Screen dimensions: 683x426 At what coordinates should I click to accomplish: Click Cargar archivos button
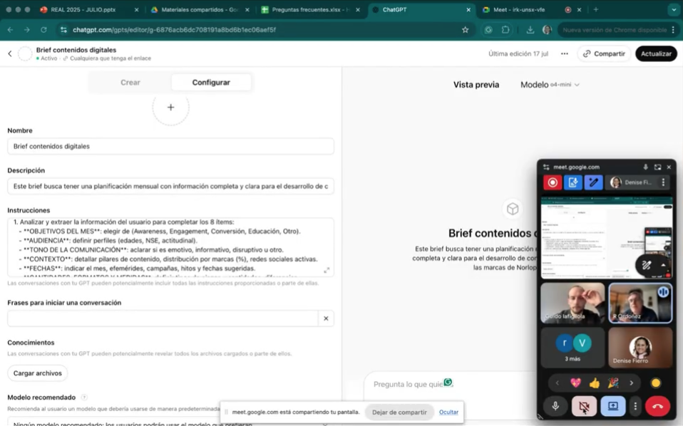pos(38,373)
